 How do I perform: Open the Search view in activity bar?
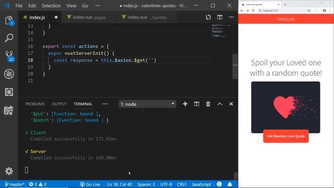pos(9,38)
